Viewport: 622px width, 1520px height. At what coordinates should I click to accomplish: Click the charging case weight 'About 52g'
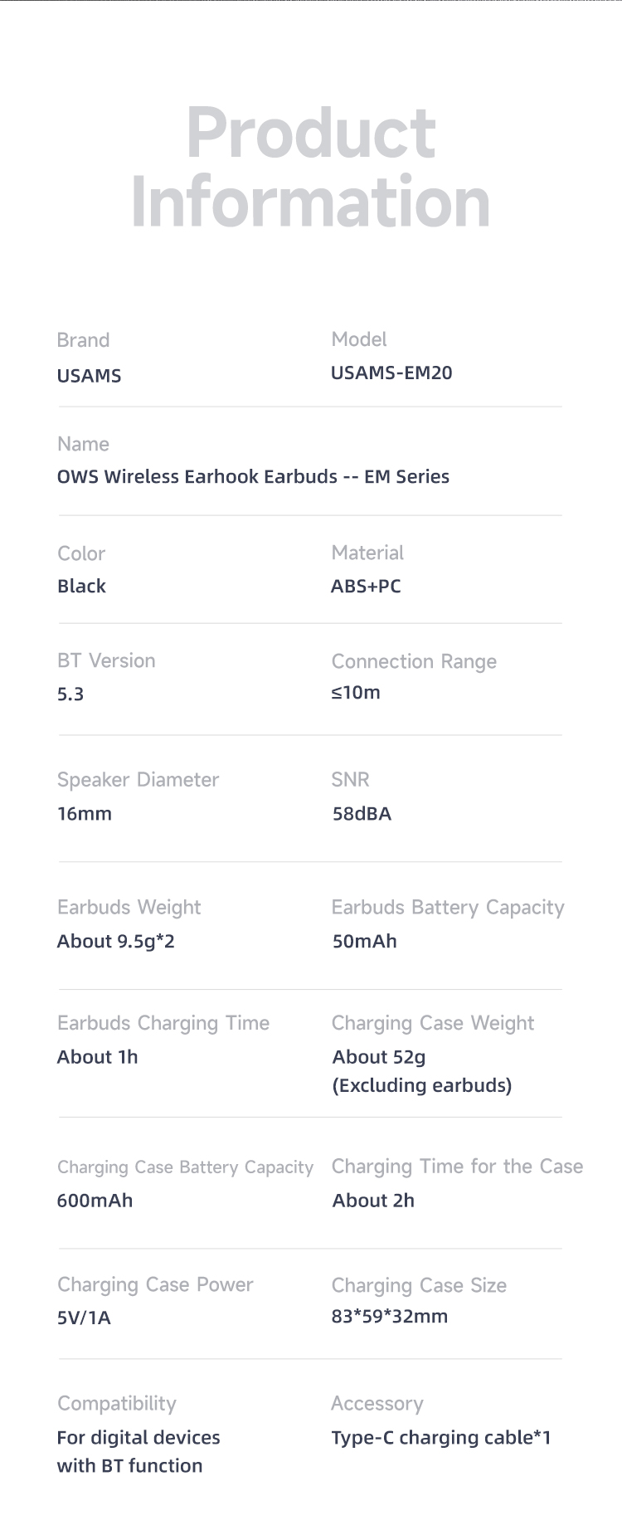click(379, 1057)
